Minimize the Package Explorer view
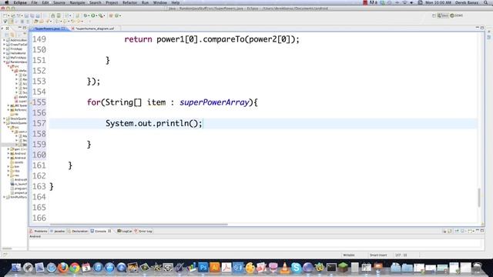Viewport: 493px width, 277px height. (19, 28)
